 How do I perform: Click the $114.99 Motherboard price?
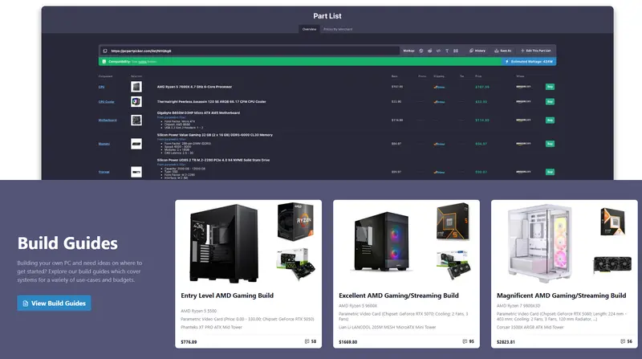pyautogui.click(x=482, y=120)
